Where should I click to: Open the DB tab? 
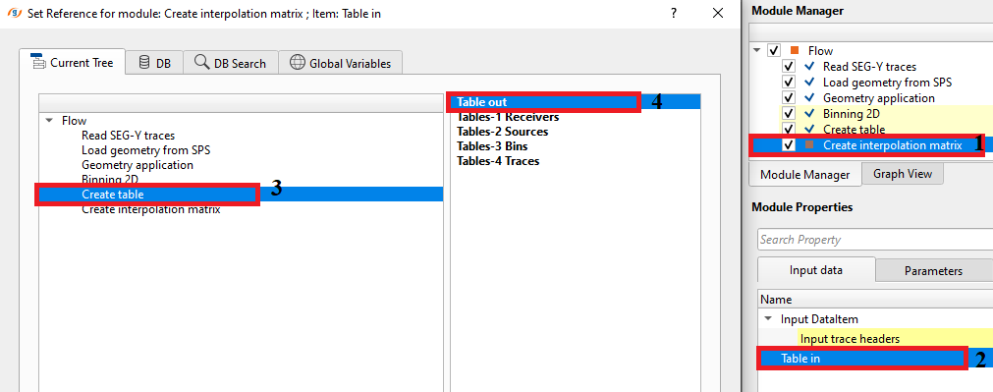(154, 63)
